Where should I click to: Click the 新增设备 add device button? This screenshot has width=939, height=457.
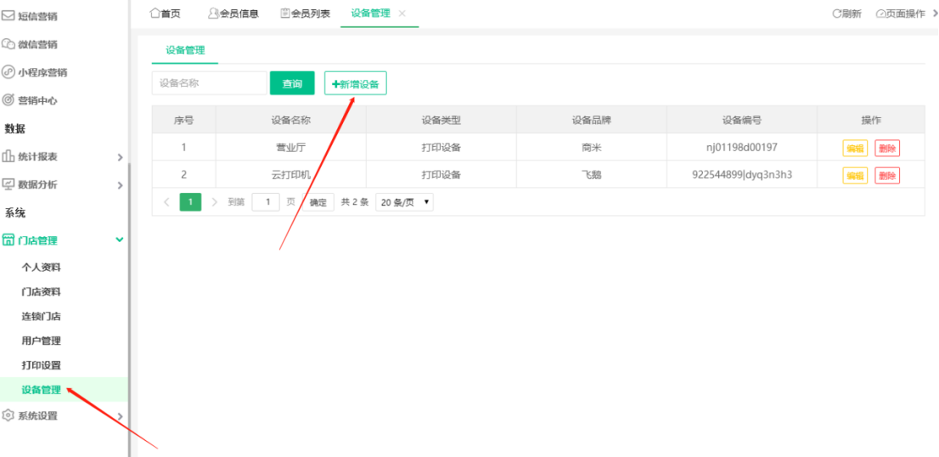point(355,83)
